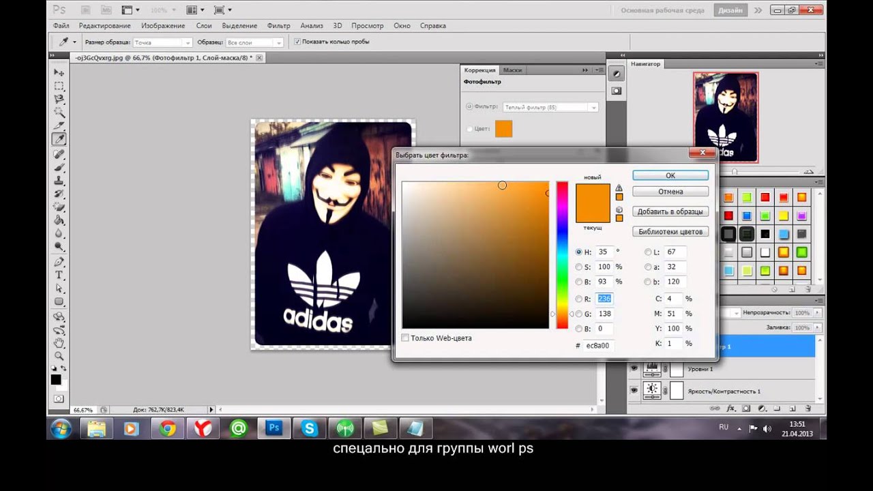Select the Healing Brush tool
873x491 pixels.
point(59,154)
